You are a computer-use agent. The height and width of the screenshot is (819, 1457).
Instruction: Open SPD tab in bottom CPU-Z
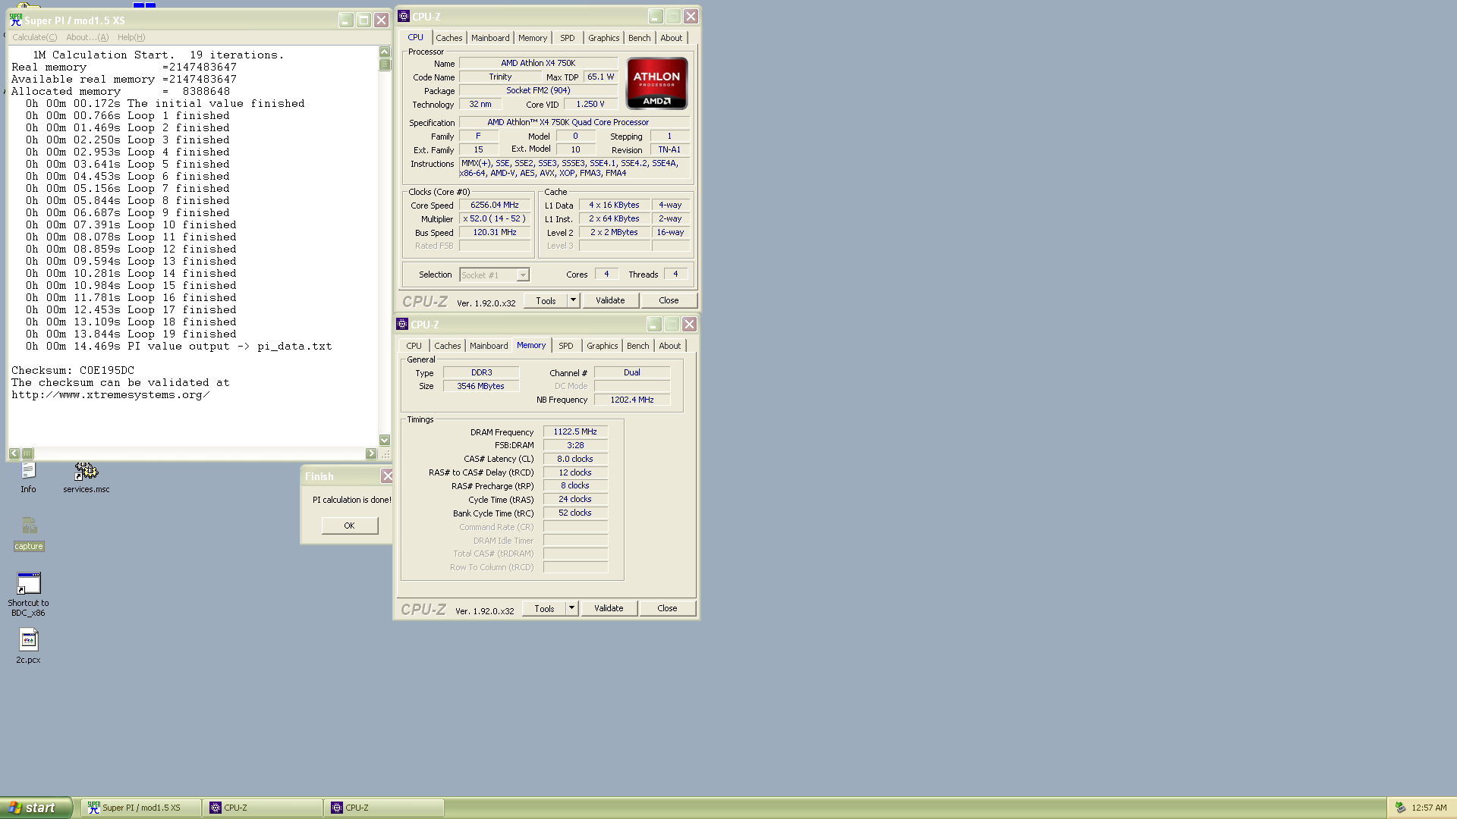click(x=566, y=346)
